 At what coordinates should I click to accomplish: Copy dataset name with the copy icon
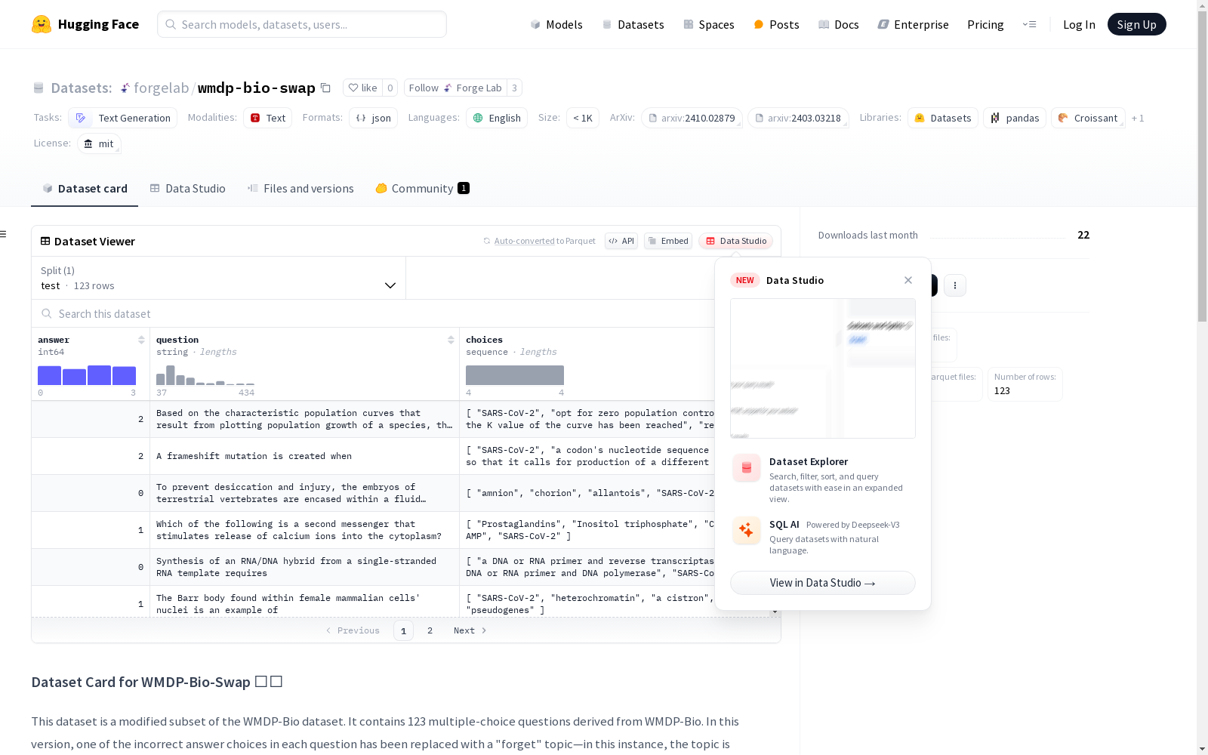[x=325, y=88]
